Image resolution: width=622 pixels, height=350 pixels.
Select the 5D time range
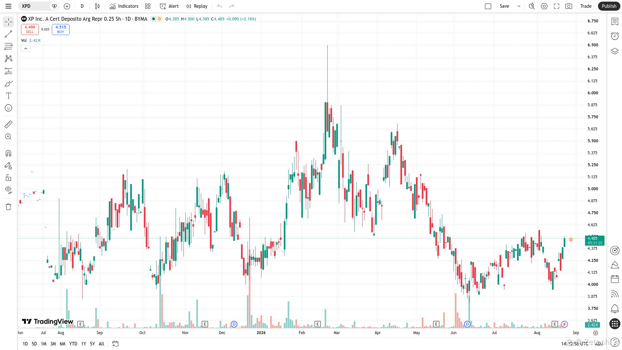click(34, 344)
